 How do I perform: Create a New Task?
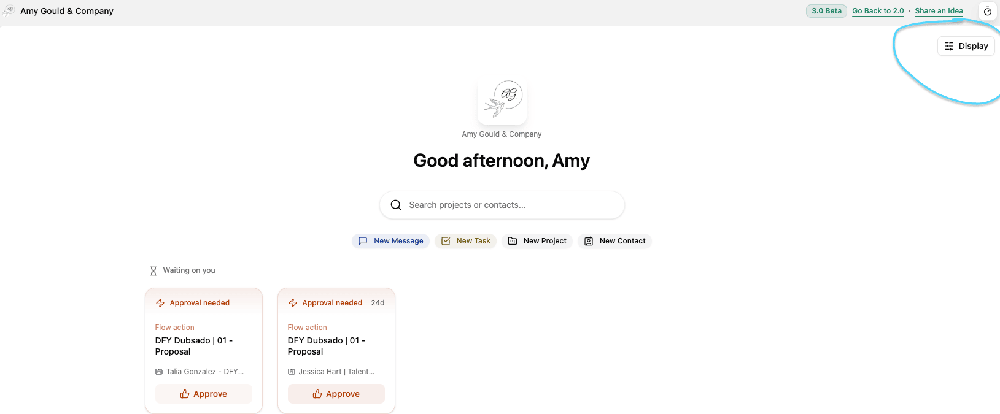(466, 241)
